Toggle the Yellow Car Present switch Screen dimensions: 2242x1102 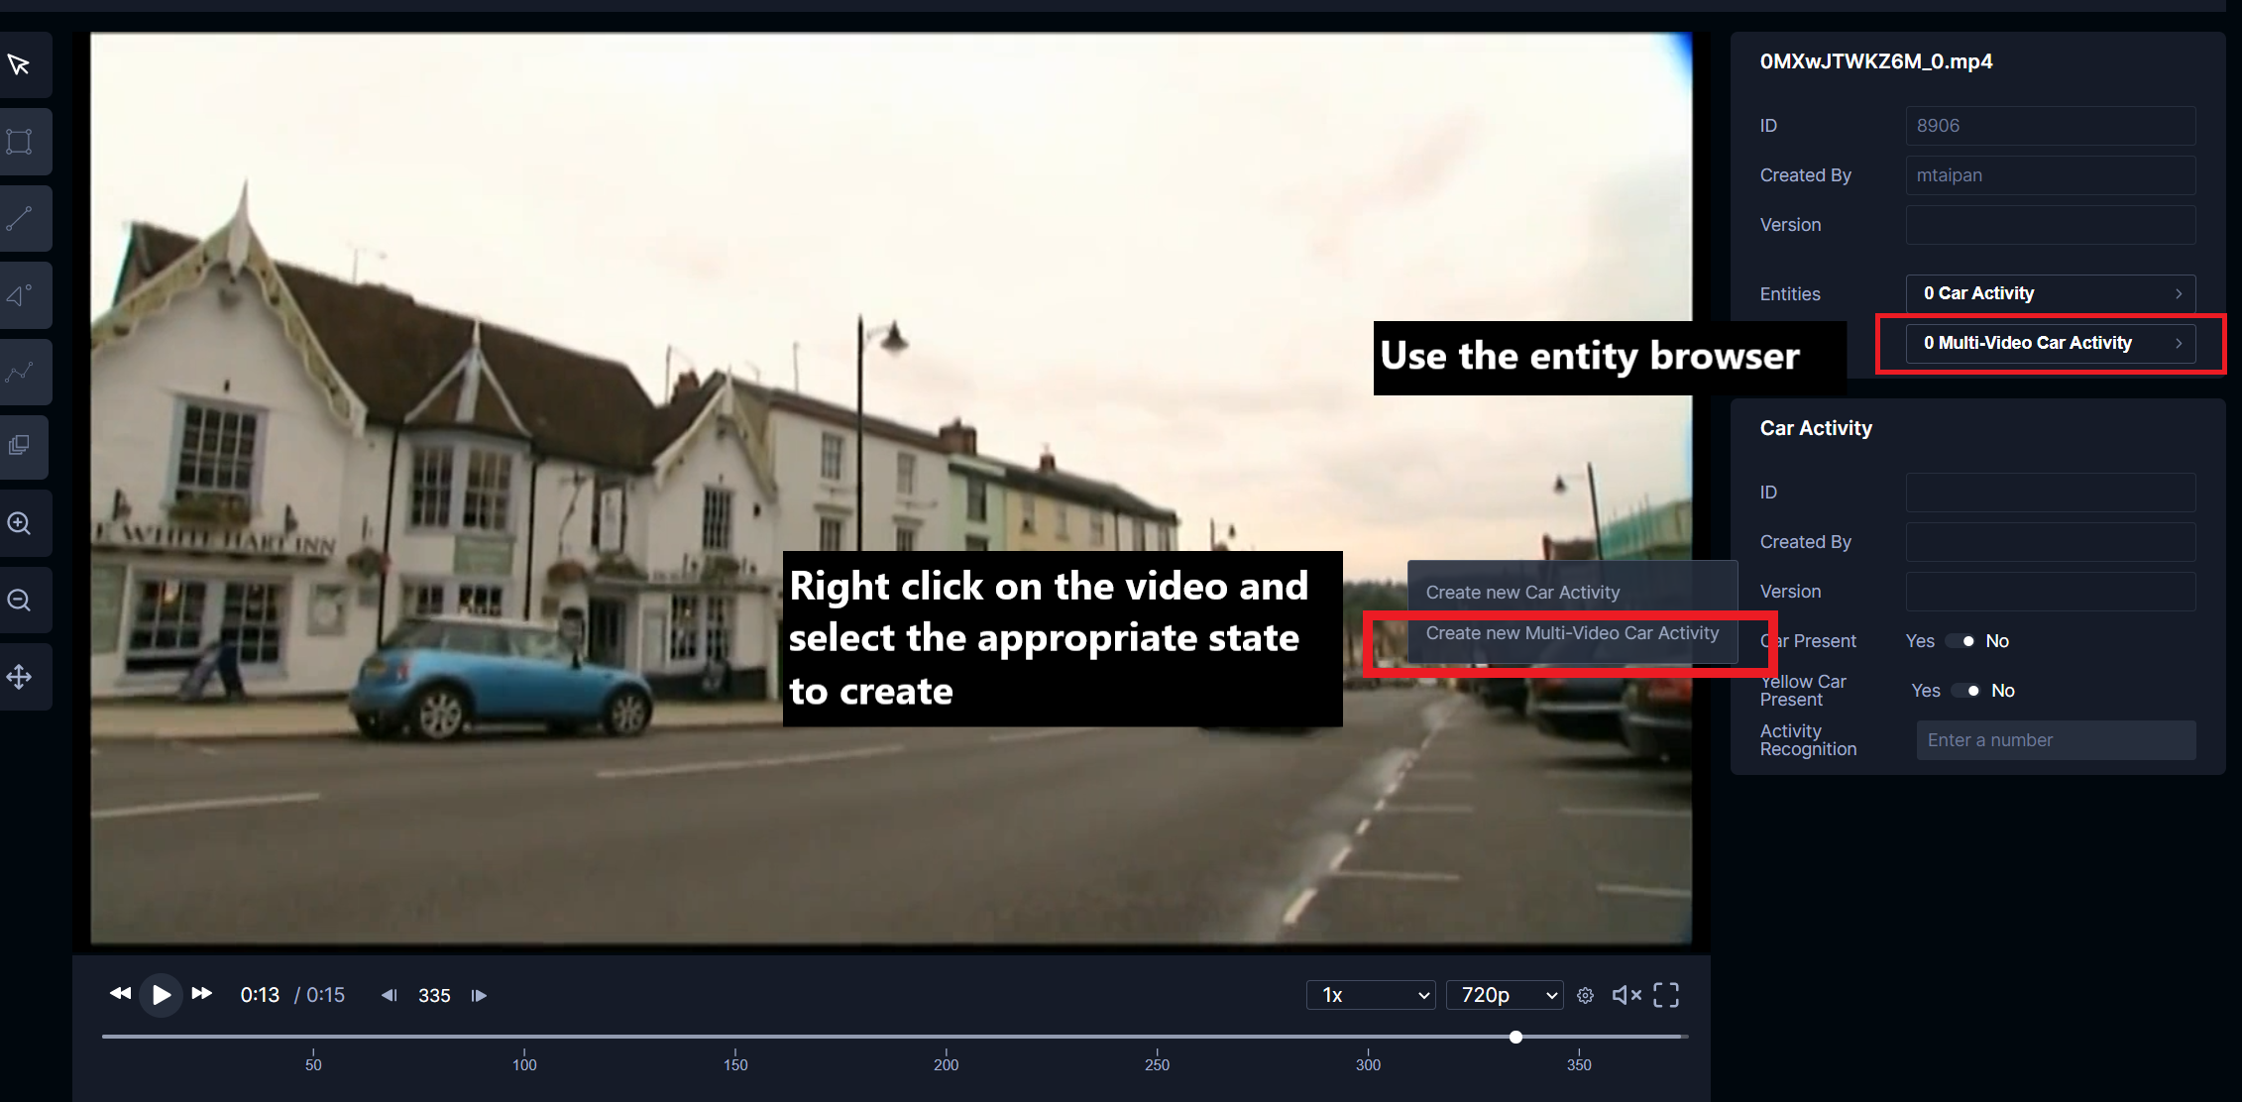click(x=1964, y=691)
